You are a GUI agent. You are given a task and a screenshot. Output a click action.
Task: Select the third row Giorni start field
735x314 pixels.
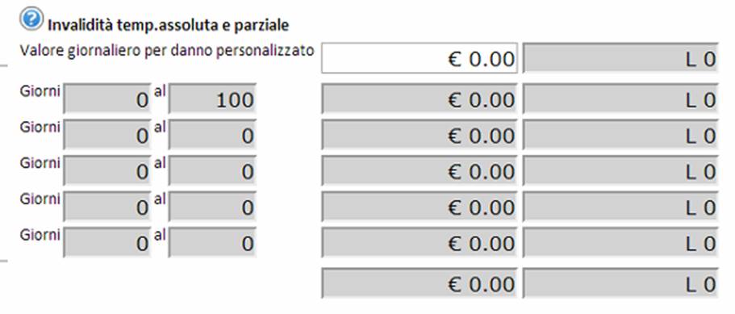click(x=106, y=171)
